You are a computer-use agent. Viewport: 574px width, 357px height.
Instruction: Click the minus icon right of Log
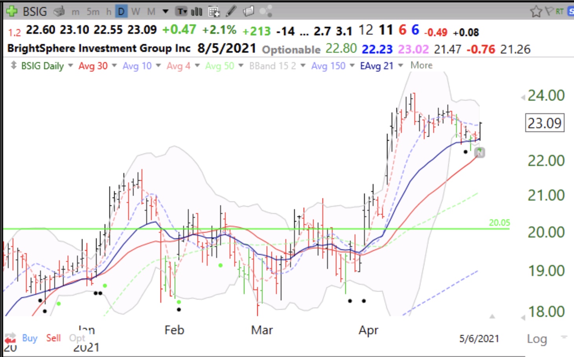coord(564,337)
